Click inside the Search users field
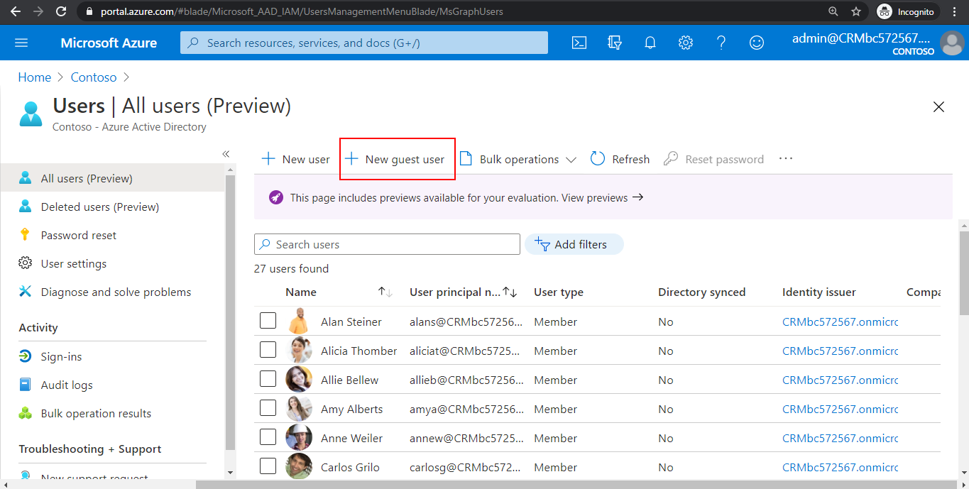This screenshot has height=489, width=969. point(386,244)
